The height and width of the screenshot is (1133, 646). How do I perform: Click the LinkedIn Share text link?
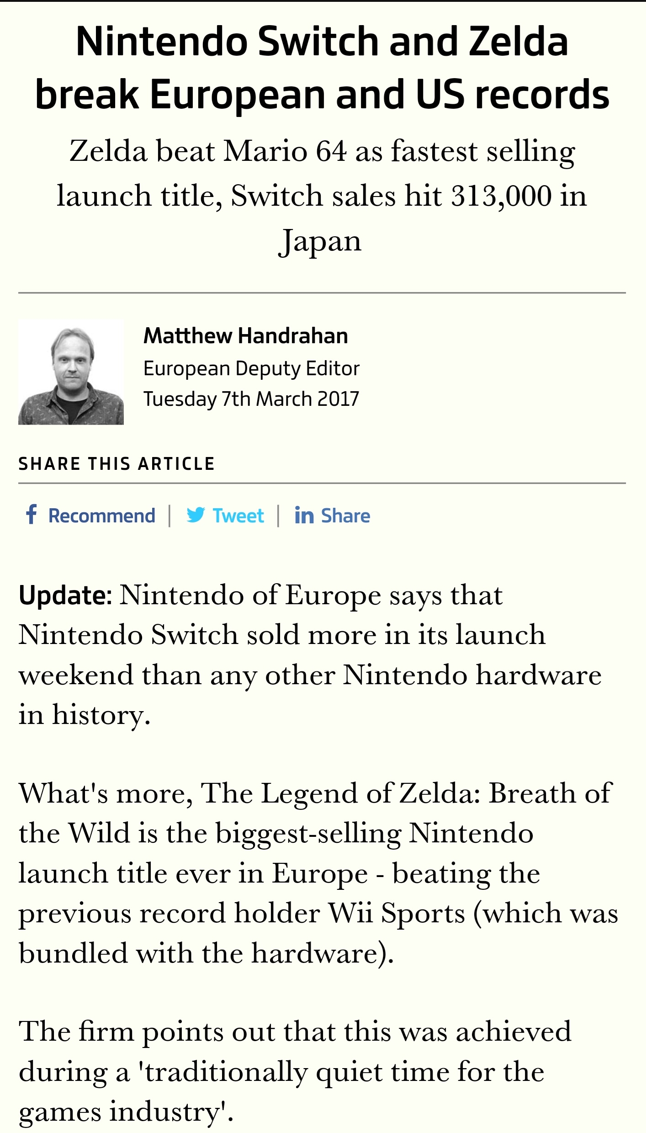coord(345,516)
